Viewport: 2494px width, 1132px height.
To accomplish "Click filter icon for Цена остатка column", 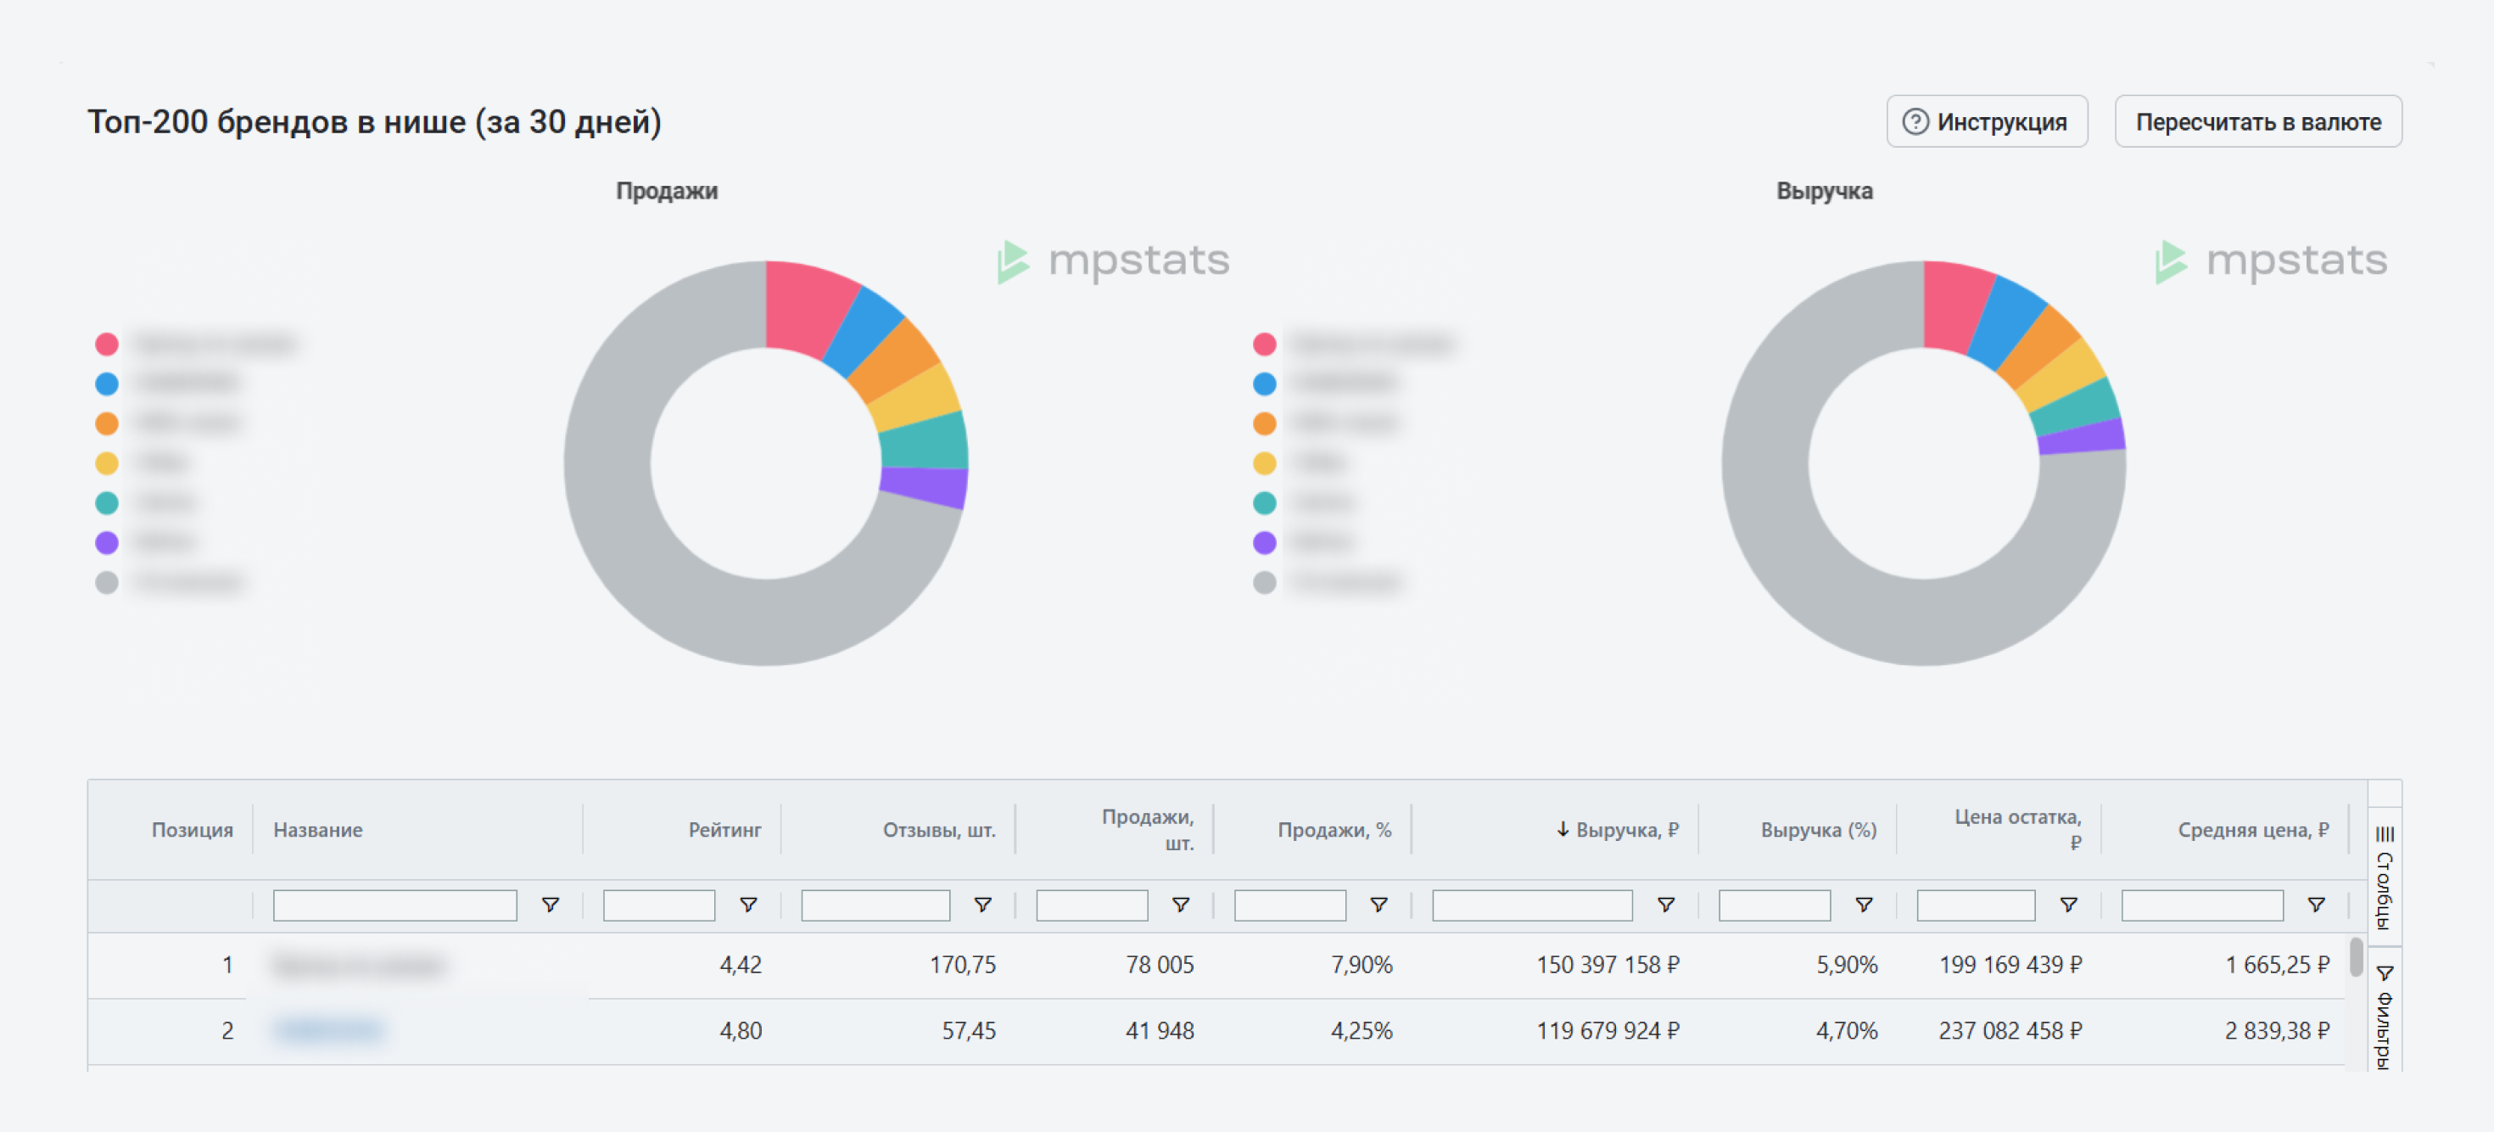I will click(2068, 905).
